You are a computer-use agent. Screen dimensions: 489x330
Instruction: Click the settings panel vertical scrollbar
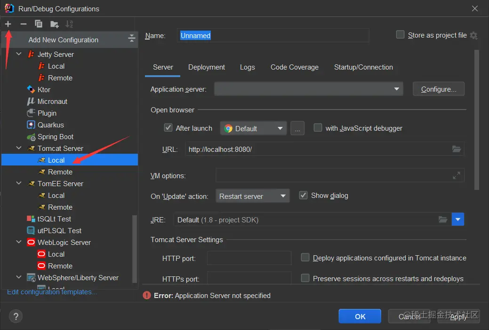(x=476, y=120)
